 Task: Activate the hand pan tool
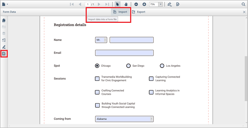point(126,4)
